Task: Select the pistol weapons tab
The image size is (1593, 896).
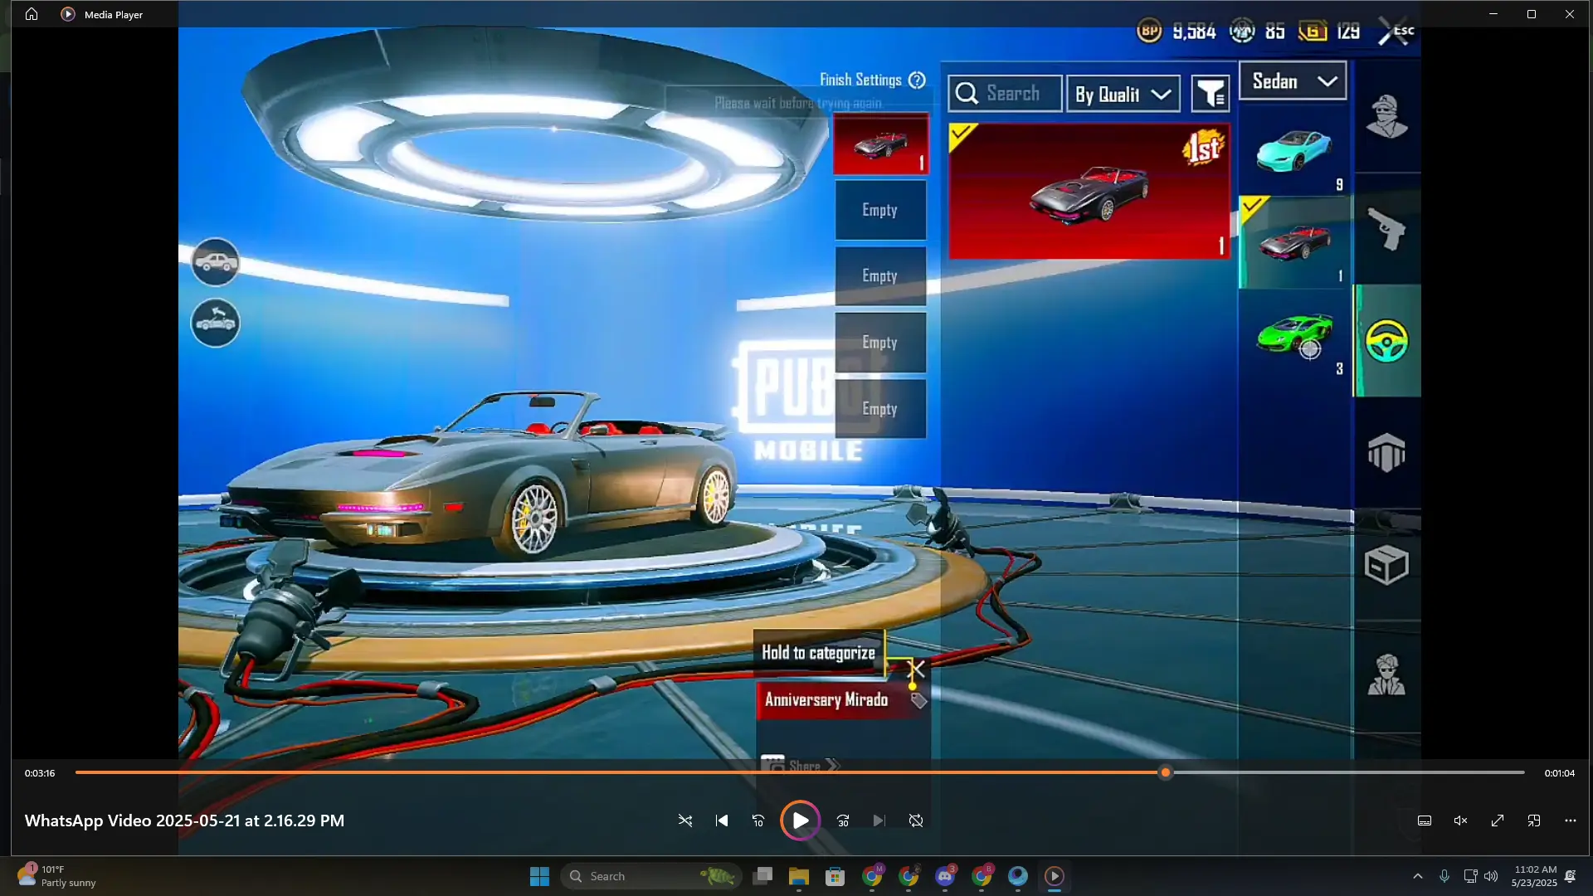Action: 1386,229
